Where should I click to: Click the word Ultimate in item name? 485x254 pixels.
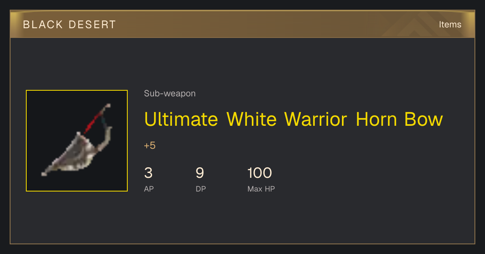click(181, 119)
